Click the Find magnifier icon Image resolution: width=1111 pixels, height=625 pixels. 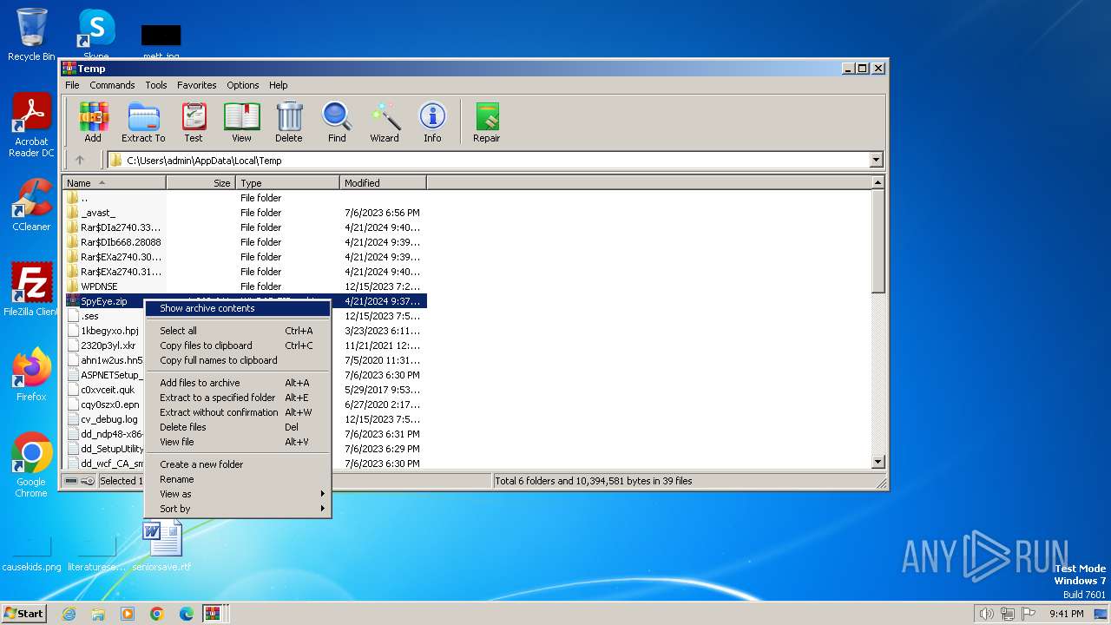coord(337,122)
